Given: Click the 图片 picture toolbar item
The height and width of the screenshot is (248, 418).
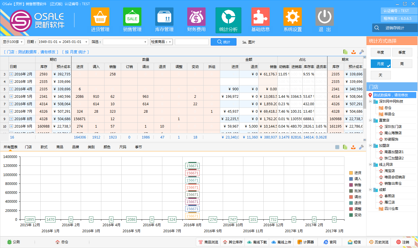Looking at the screenshot, I should (x=249, y=42).
